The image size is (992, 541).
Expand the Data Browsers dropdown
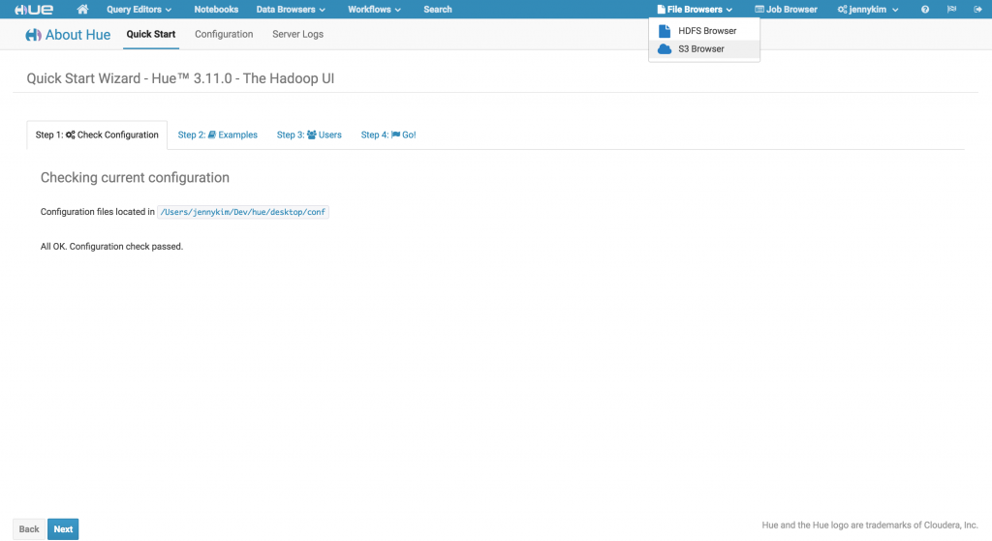click(291, 10)
